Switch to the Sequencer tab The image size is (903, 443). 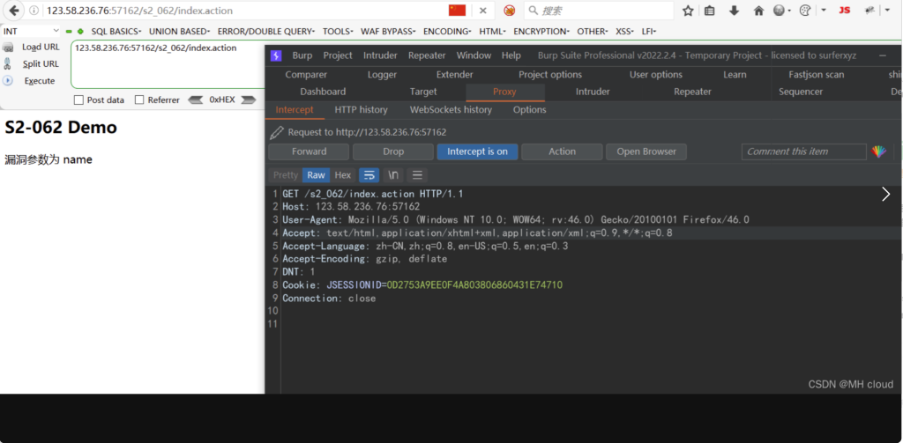pyautogui.click(x=801, y=92)
